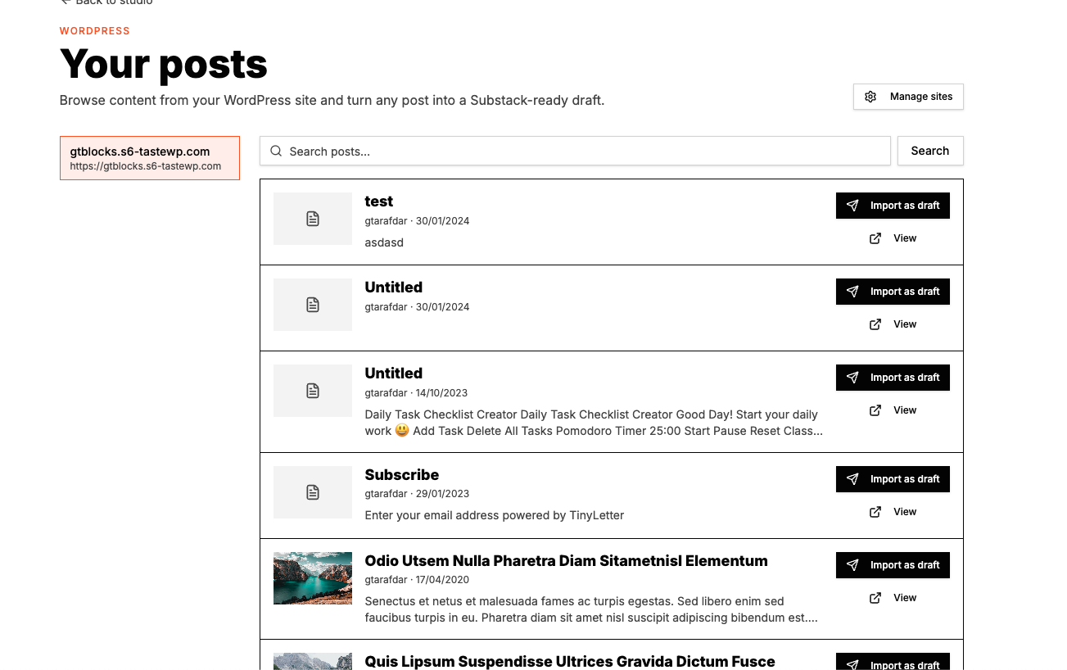
Task: Click paper plane icon for 30/01/2024 Untitled post
Action: [x=852, y=292]
